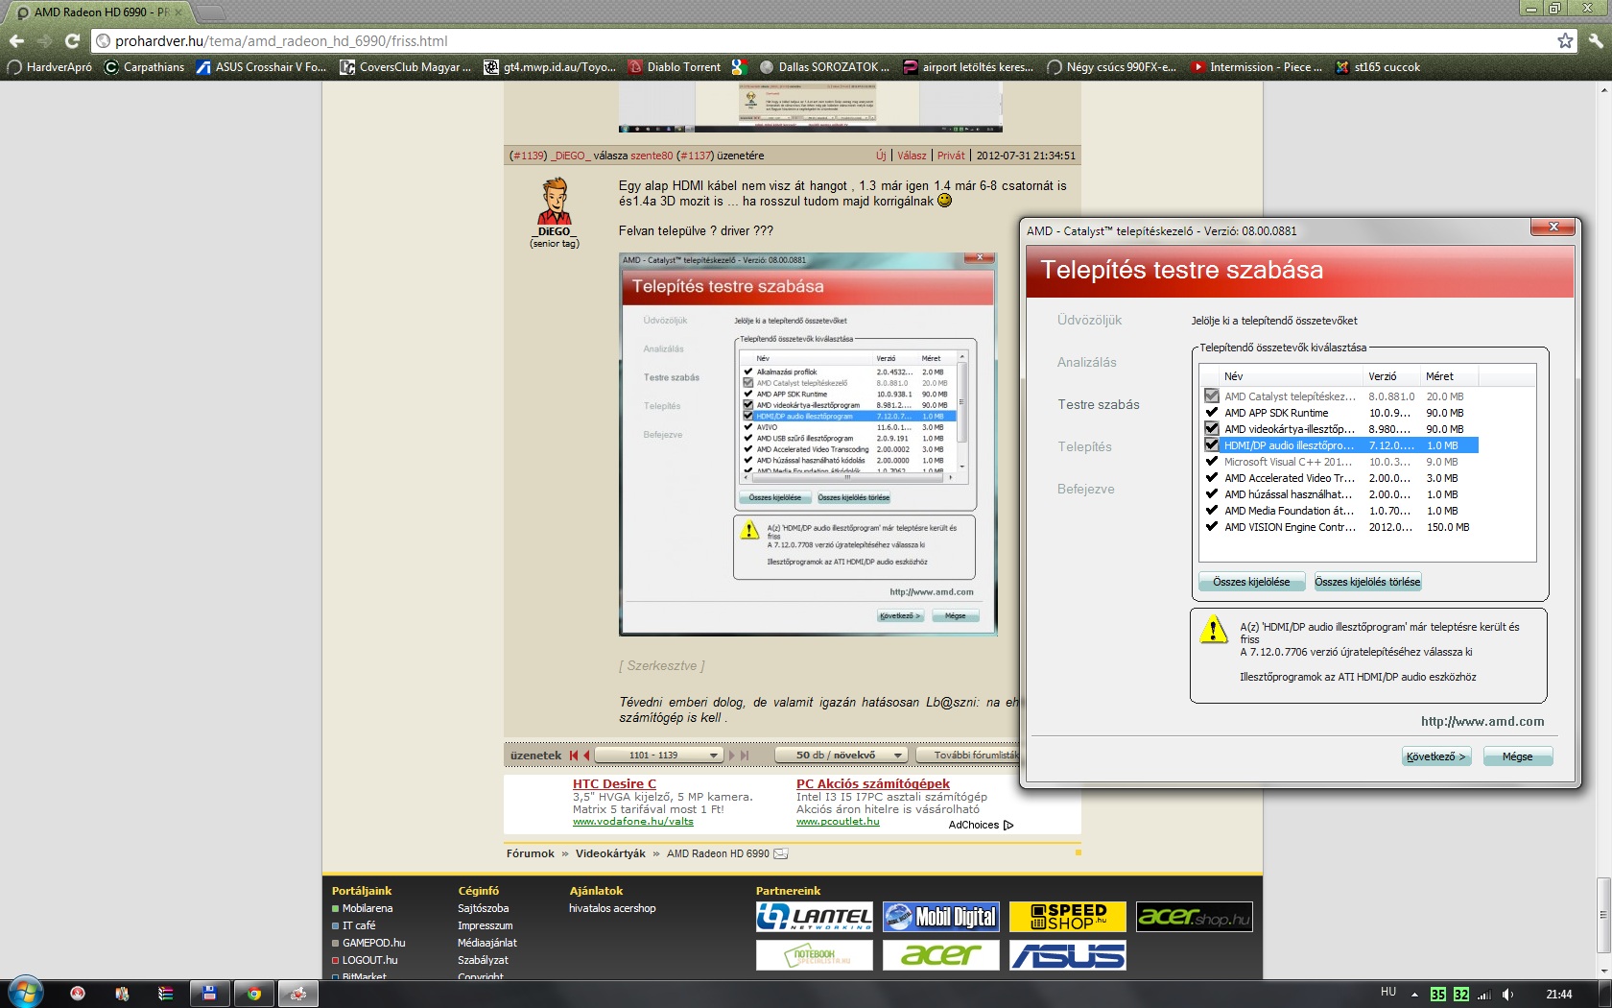The width and height of the screenshot is (1612, 1008).
Task: Open the 50 db / növekvő dropdown
Action: pos(841,756)
